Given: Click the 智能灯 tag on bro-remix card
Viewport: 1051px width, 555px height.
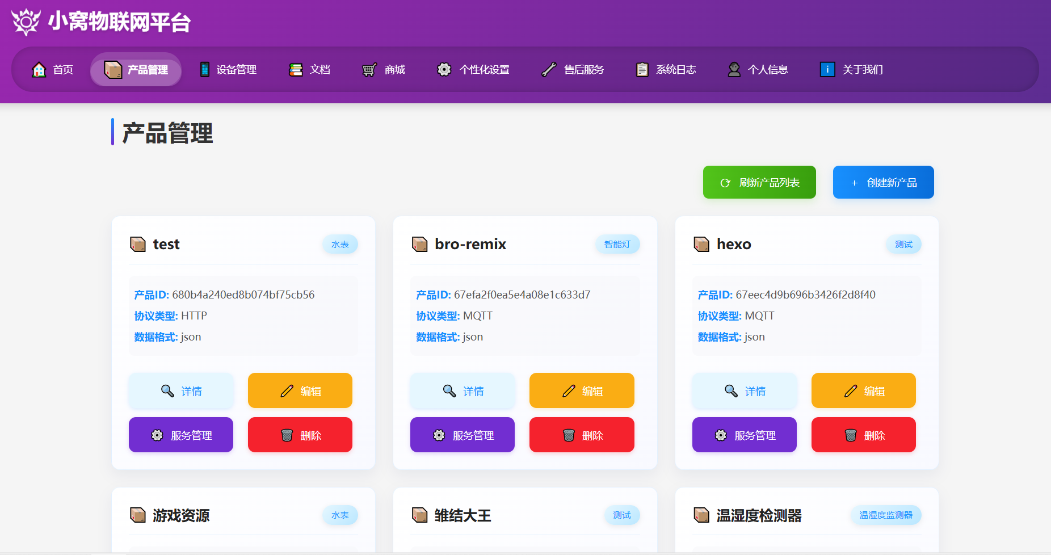Looking at the screenshot, I should click(x=617, y=244).
